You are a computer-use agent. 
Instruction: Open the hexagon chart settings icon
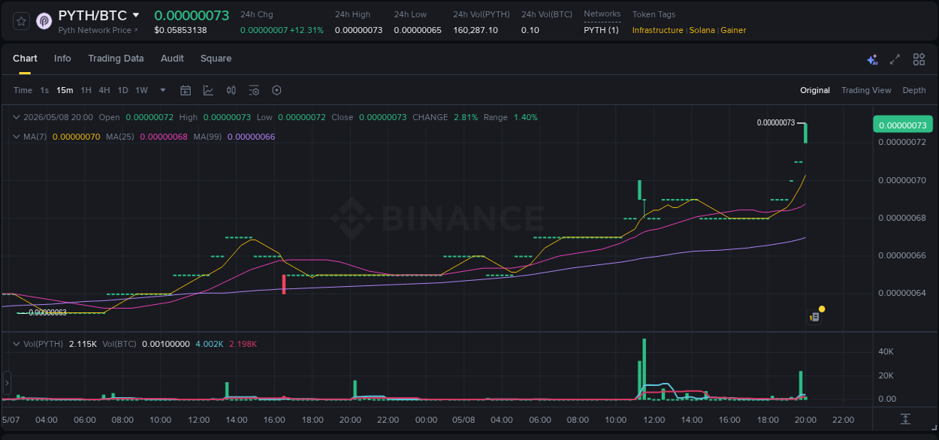pos(276,90)
